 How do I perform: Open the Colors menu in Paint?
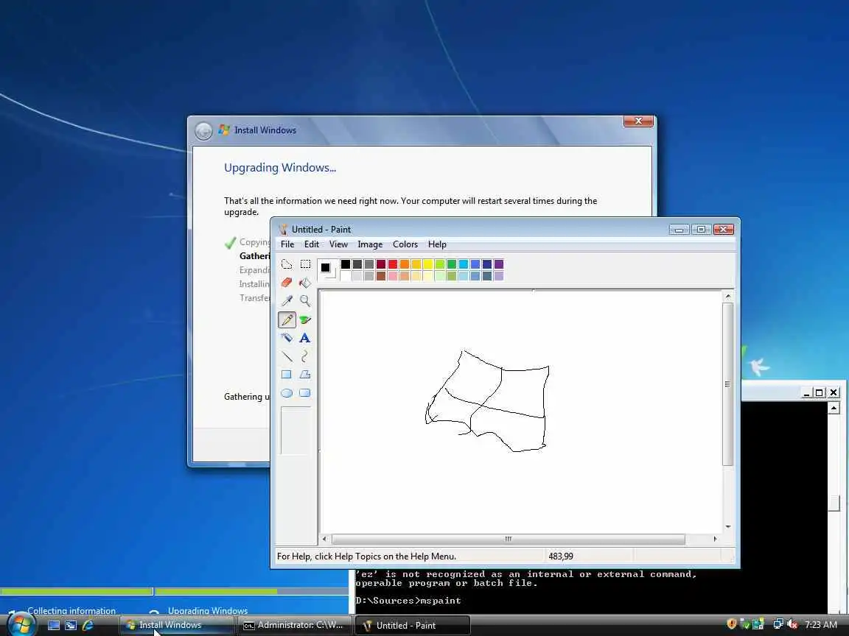click(405, 244)
